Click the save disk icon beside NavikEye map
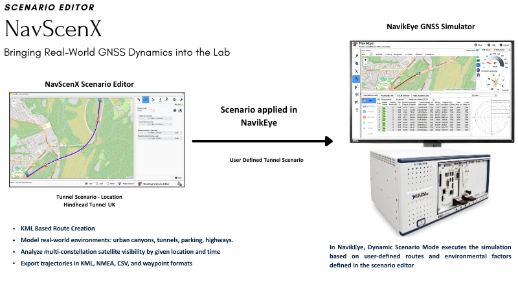The width and height of the screenshot is (518, 281). pyautogui.click(x=478, y=75)
